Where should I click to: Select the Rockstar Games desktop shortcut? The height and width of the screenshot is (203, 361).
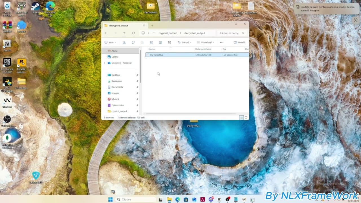pyautogui.click(x=21, y=65)
